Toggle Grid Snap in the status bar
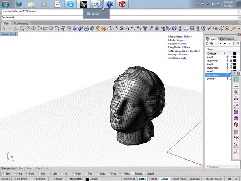Viewport: 241px width, 181px height. point(130,179)
